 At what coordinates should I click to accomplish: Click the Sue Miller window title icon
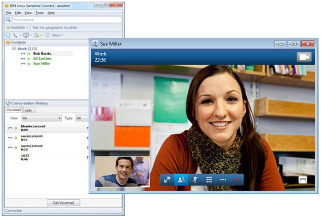(95, 43)
